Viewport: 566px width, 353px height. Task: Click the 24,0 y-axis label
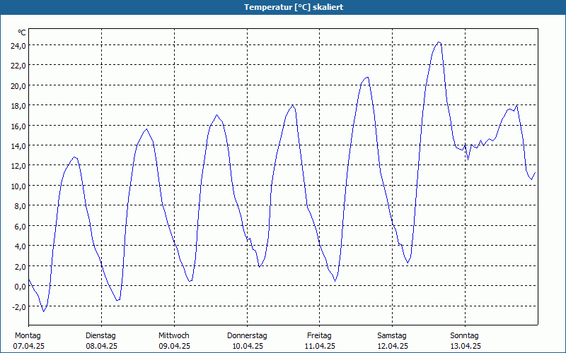(x=18, y=45)
